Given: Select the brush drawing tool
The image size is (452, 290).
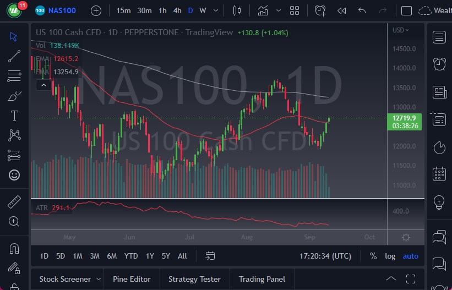Looking at the screenshot, I should point(14,96).
